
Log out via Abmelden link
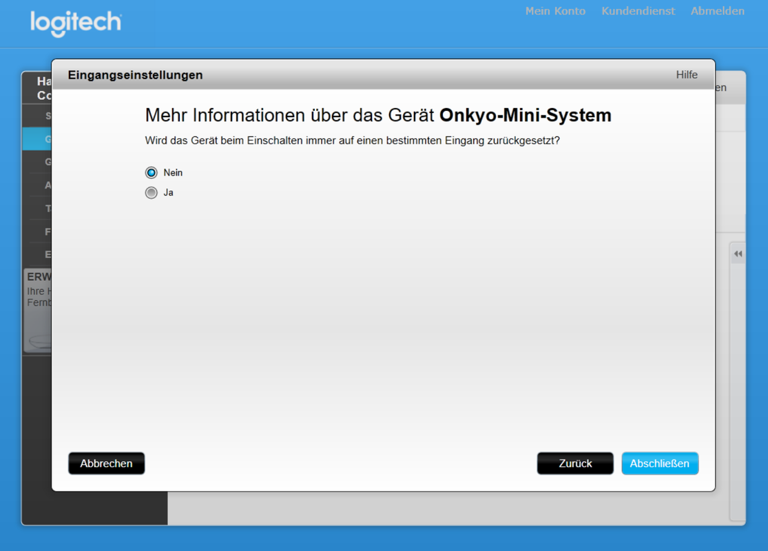[718, 11]
